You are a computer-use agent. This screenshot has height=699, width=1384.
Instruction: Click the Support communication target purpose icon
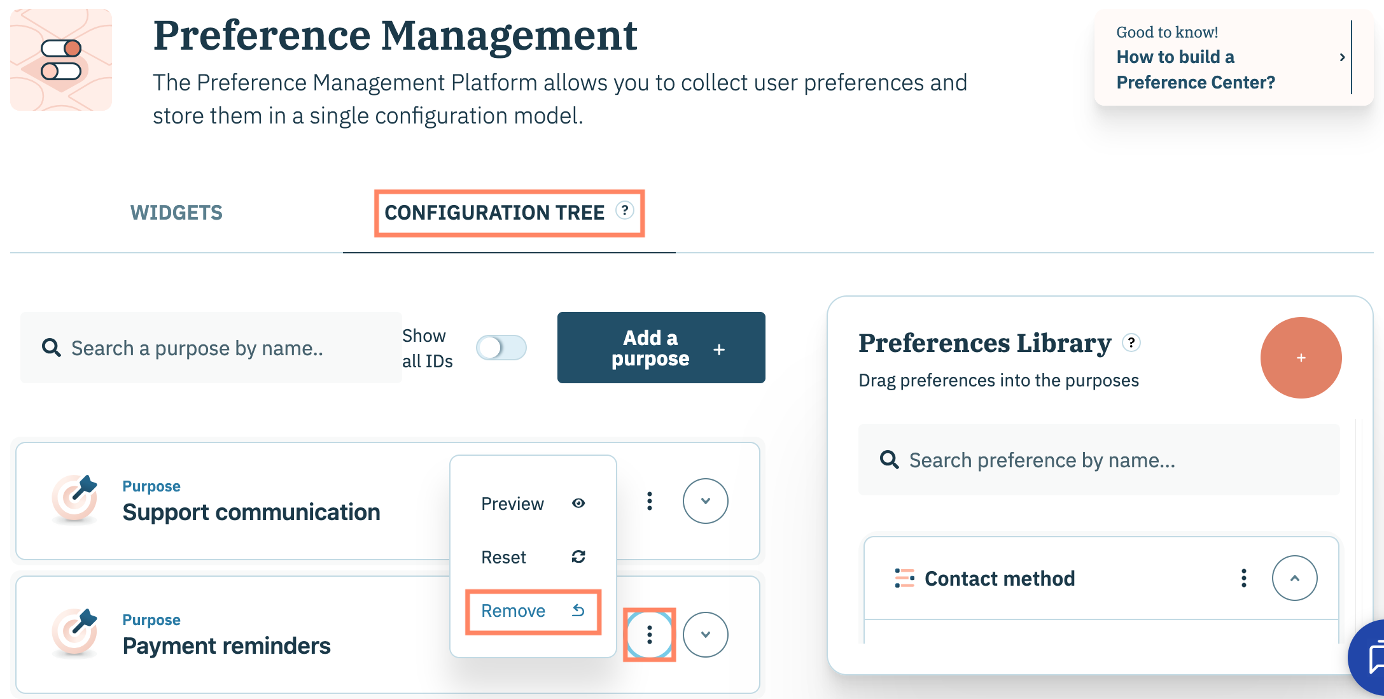click(75, 498)
